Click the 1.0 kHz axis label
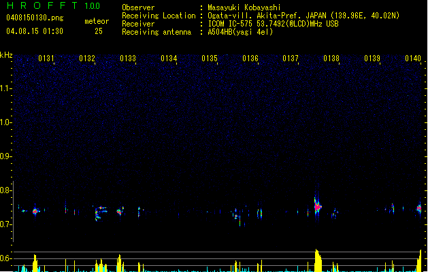 point(5,122)
